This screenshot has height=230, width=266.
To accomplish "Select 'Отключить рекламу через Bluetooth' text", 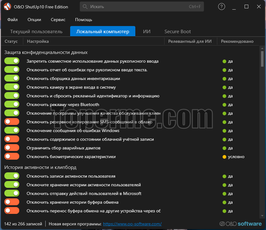I will [x=63, y=104].
